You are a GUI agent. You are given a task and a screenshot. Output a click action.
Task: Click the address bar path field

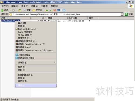pos(66,14)
